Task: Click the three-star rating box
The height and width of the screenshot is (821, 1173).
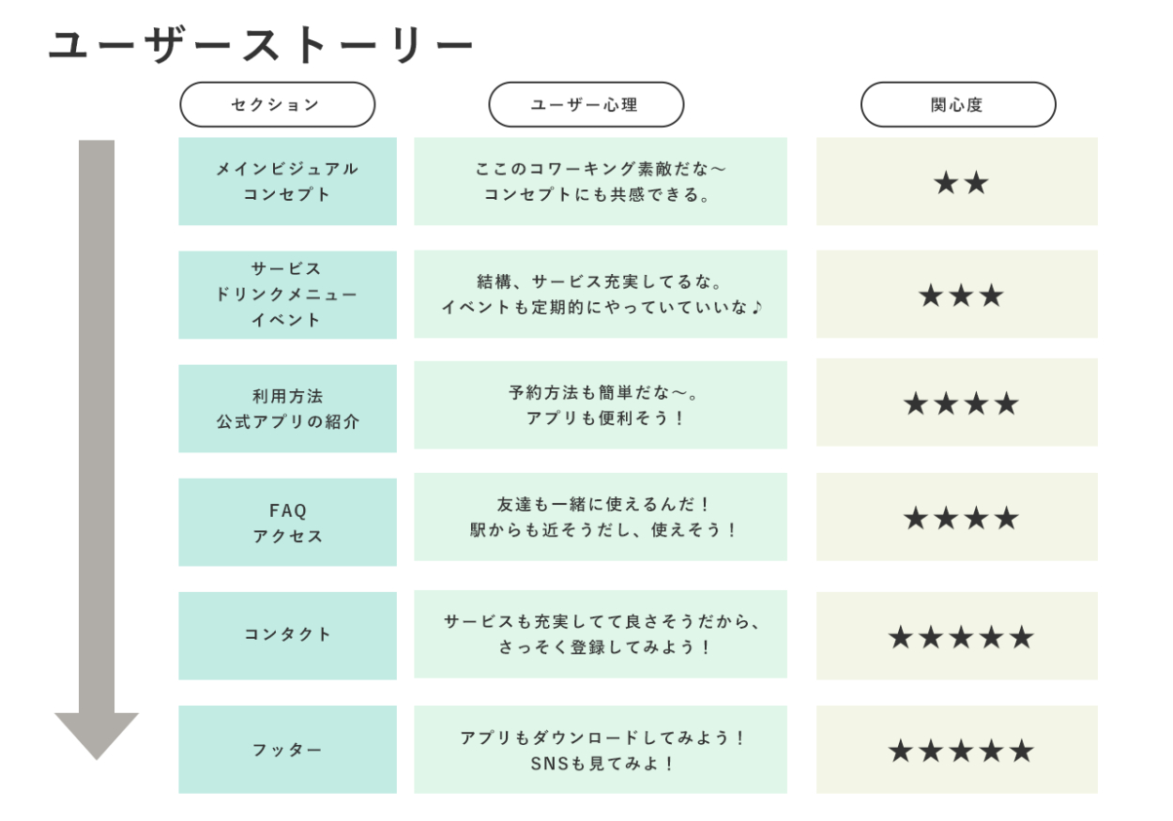Action: (956, 295)
